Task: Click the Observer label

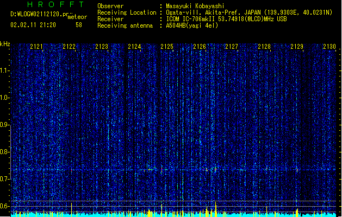Action: click(110, 6)
